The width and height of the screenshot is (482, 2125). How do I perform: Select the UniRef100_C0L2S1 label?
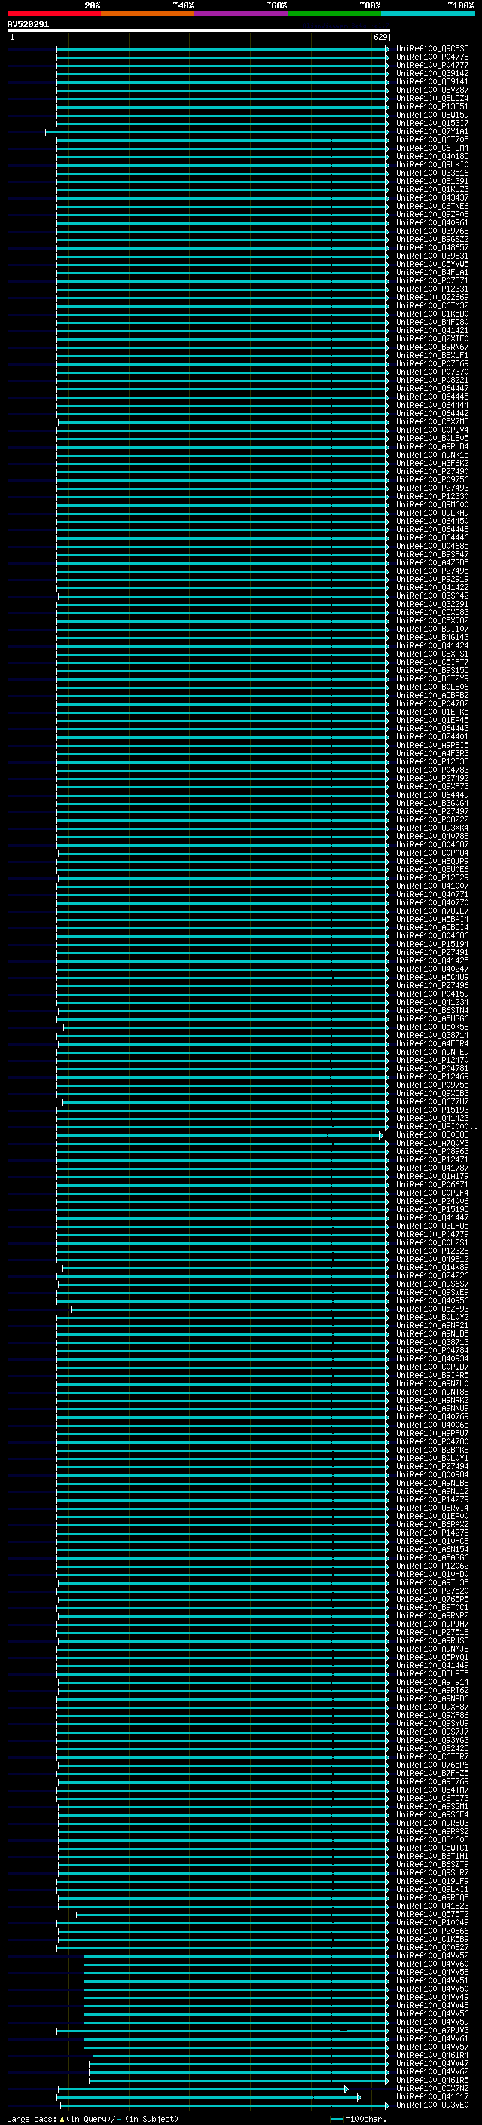coord(432,1243)
